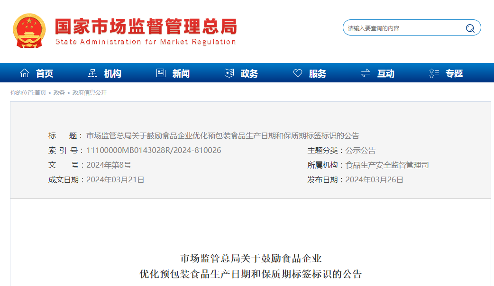Select the building icon next to 机构
Screen dimensions: 494x286
click(93, 72)
